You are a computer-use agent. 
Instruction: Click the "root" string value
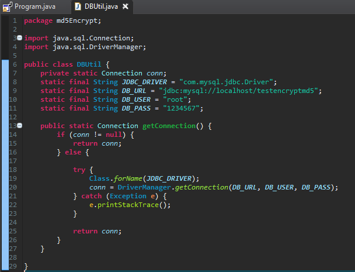click(x=175, y=99)
